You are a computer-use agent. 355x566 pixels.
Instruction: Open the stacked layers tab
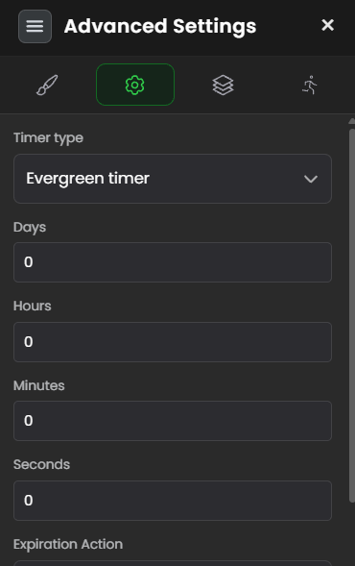(224, 85)
